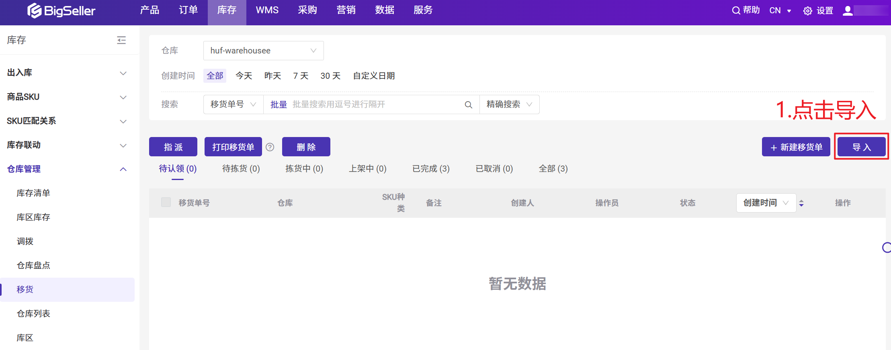Click the 删除 button

306,147
